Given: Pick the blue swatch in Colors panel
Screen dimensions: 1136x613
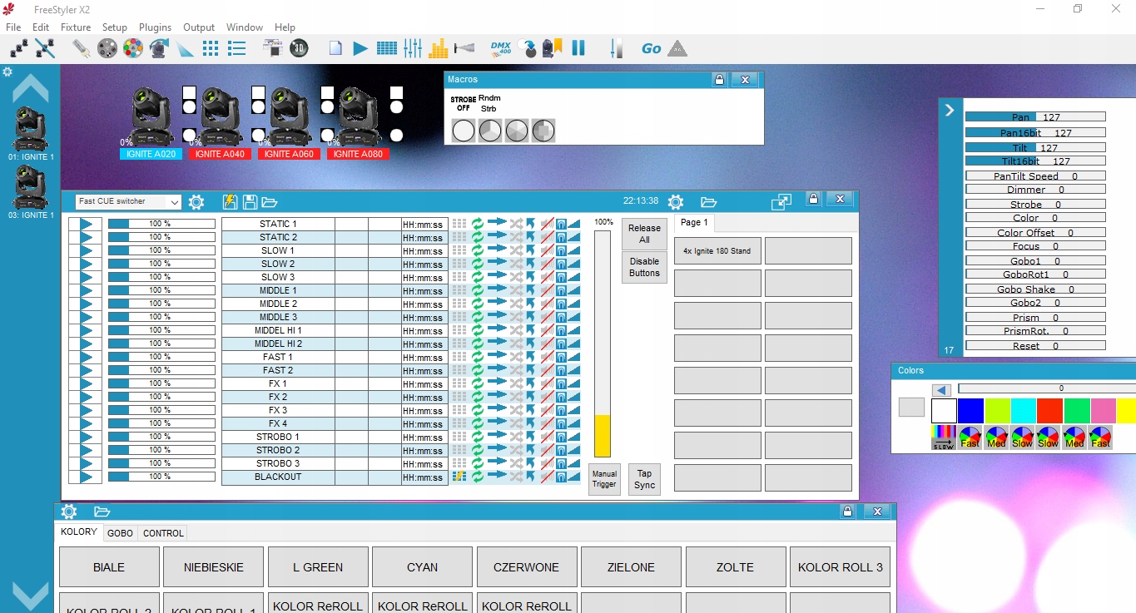Looking at the screenshot, I should [970, 411].
